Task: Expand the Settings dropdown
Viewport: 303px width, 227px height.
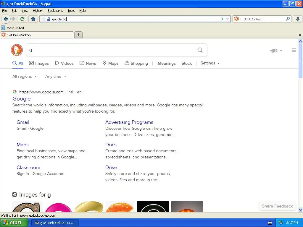Action: point(210,63)
